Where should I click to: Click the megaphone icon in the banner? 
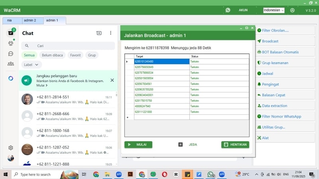(x=27, y=81)
